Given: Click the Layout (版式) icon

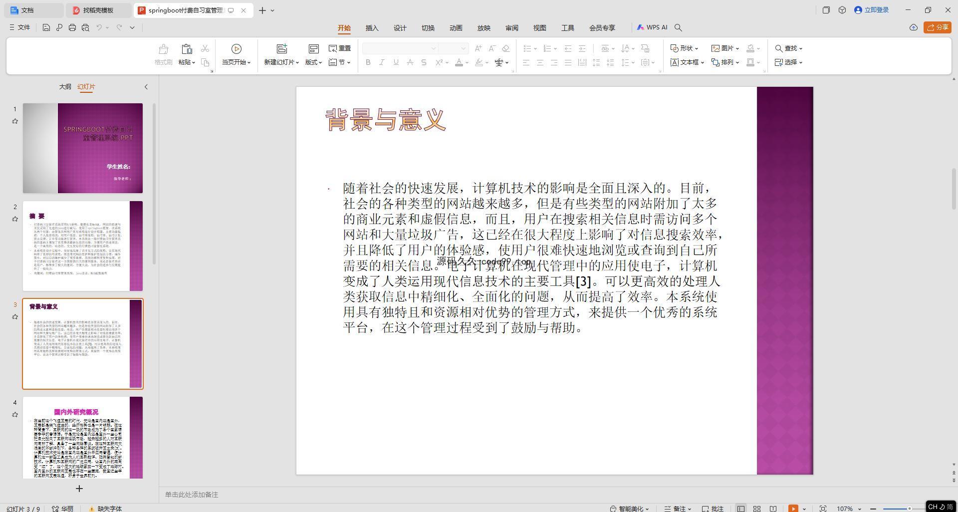Looking at the screenshot, I should tap(313, 49).
